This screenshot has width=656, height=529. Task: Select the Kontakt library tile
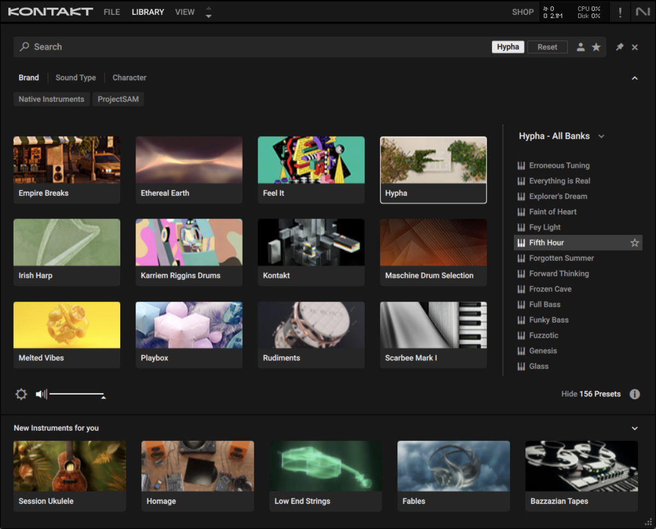[311, 252]
